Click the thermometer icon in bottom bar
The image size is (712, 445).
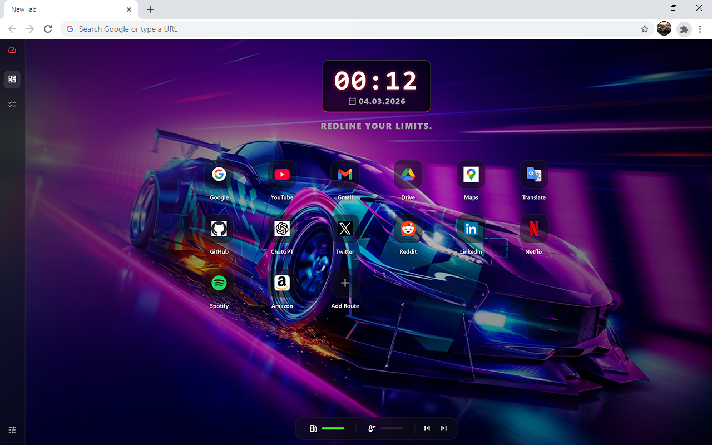pyautogui.click(x=372, y=428)
